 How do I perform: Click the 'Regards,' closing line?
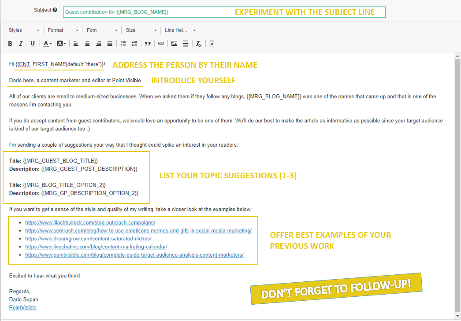coord(20,291)
